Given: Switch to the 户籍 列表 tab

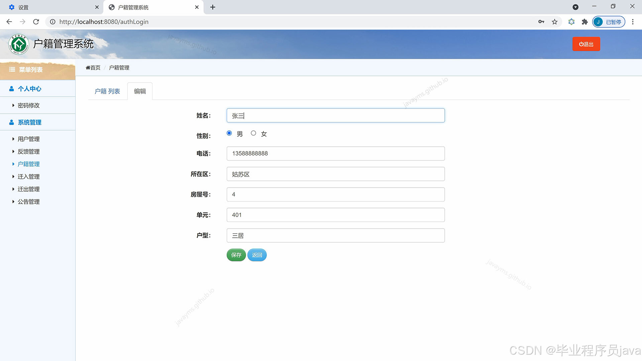Looking at the screenshot, I should 107,91.
